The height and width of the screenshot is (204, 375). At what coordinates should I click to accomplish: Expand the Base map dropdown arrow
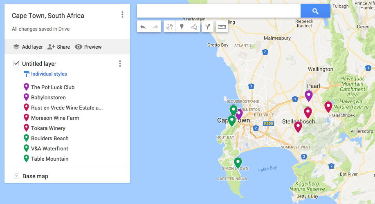tap(16, 176)
